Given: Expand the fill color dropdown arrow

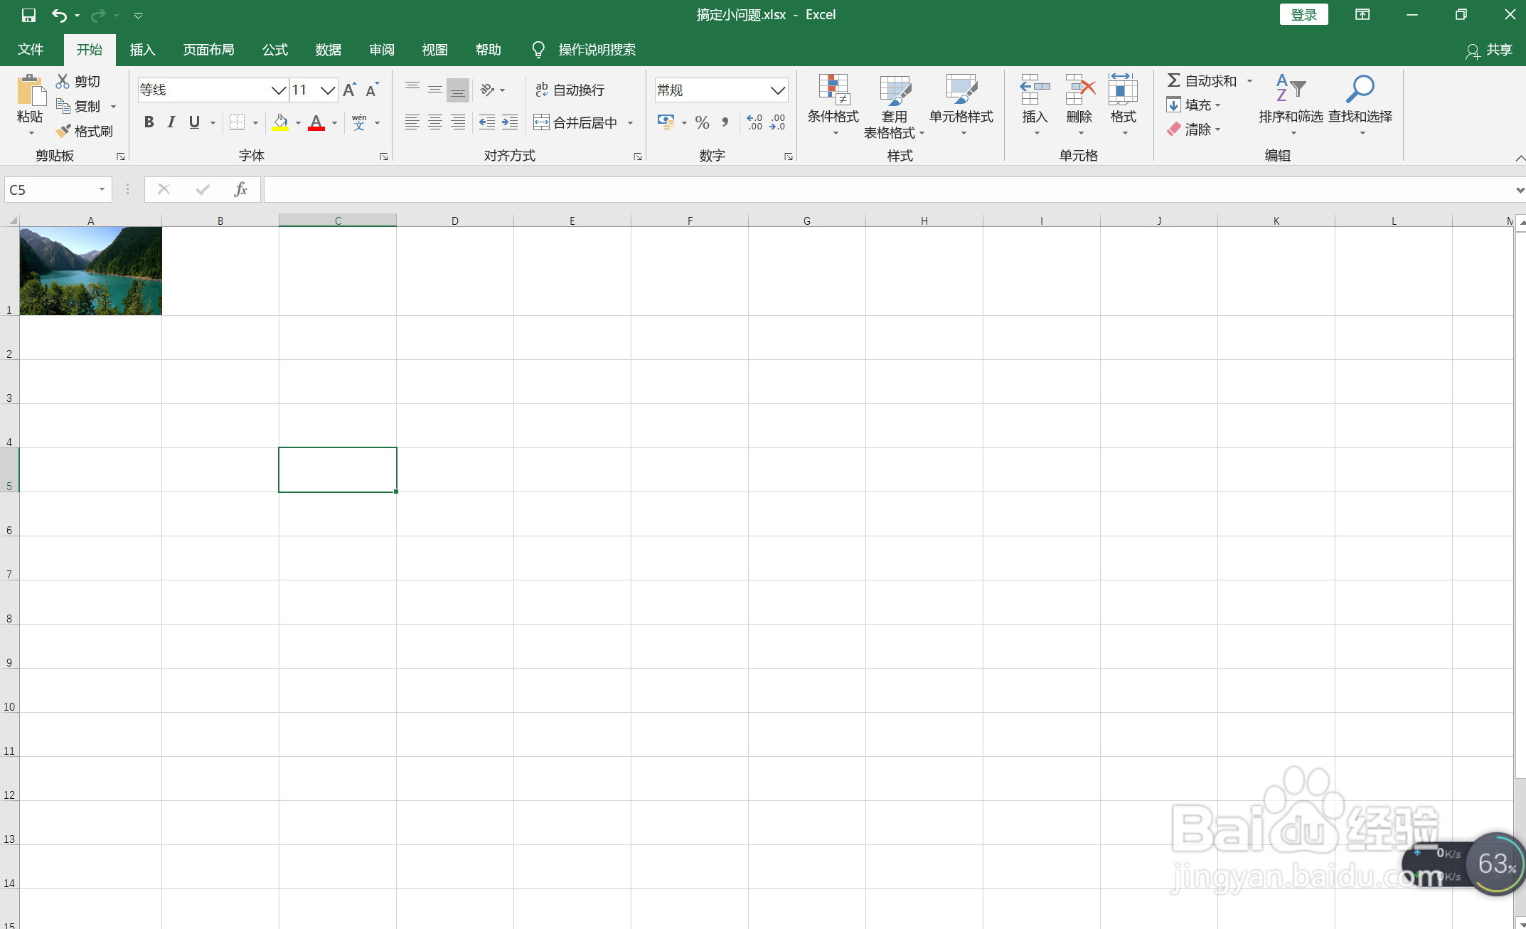Looking at the screenshot, I should [298, 123].
